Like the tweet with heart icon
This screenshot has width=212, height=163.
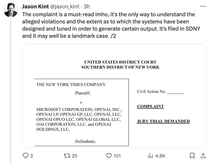coord(108,155)
